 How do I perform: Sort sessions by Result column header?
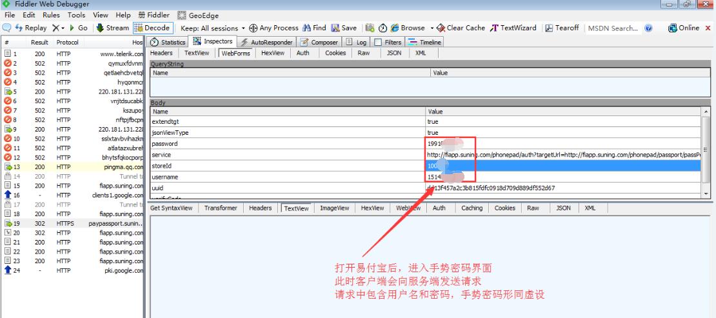[x=40, y=43]
